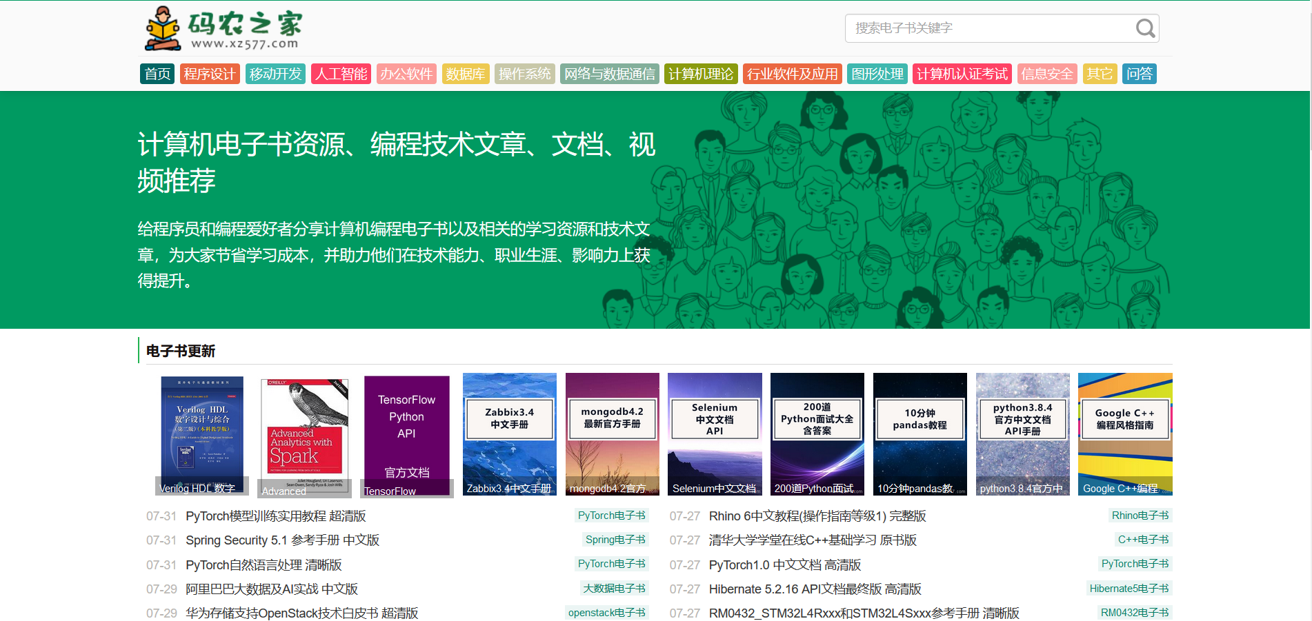Click the search magnifier icon

[x=1144, y=28]
